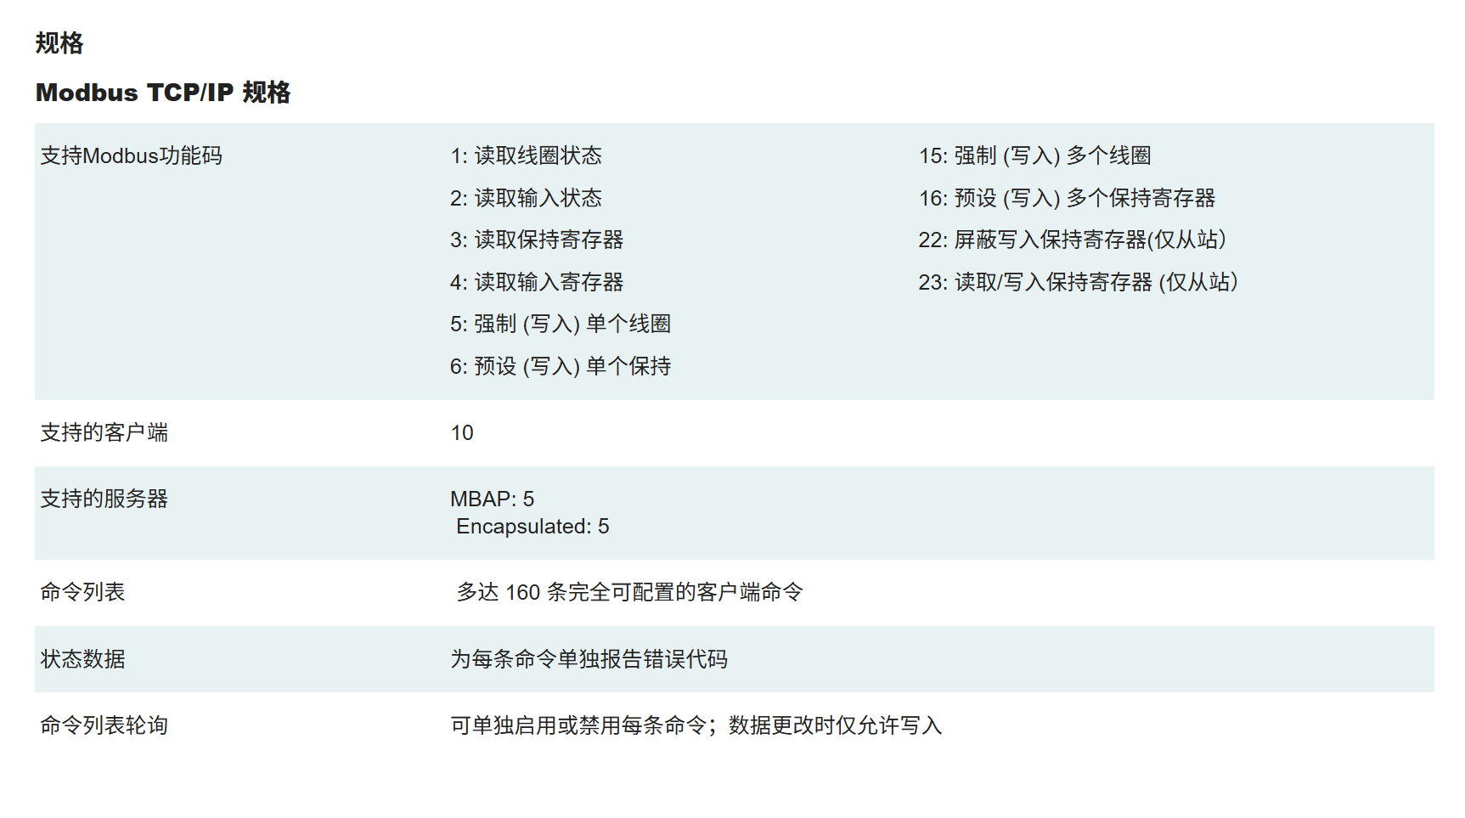Select '23: 读取/写入保持寄存器 (仅从站)' entry

coord(1078,283)
